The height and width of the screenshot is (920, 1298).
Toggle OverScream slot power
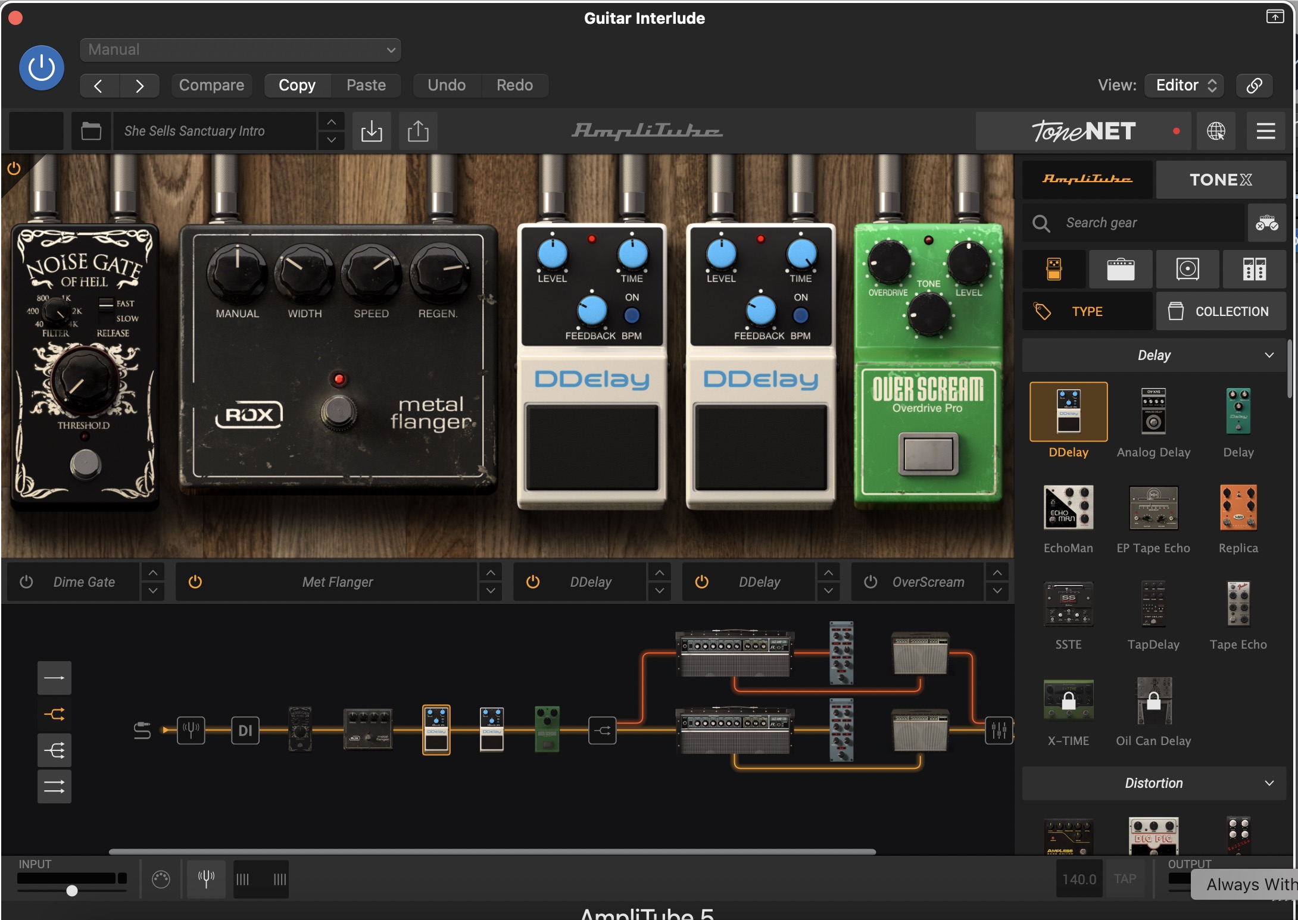click(x=870, y=582)
